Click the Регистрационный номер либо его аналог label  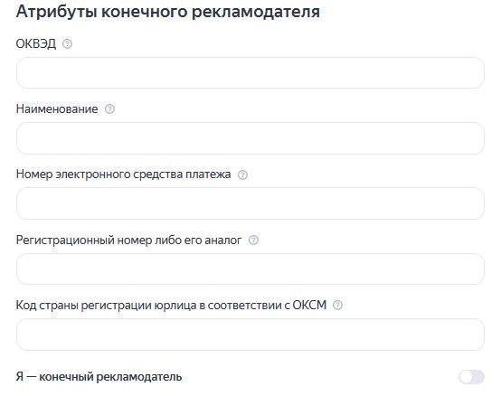point(128,240)
